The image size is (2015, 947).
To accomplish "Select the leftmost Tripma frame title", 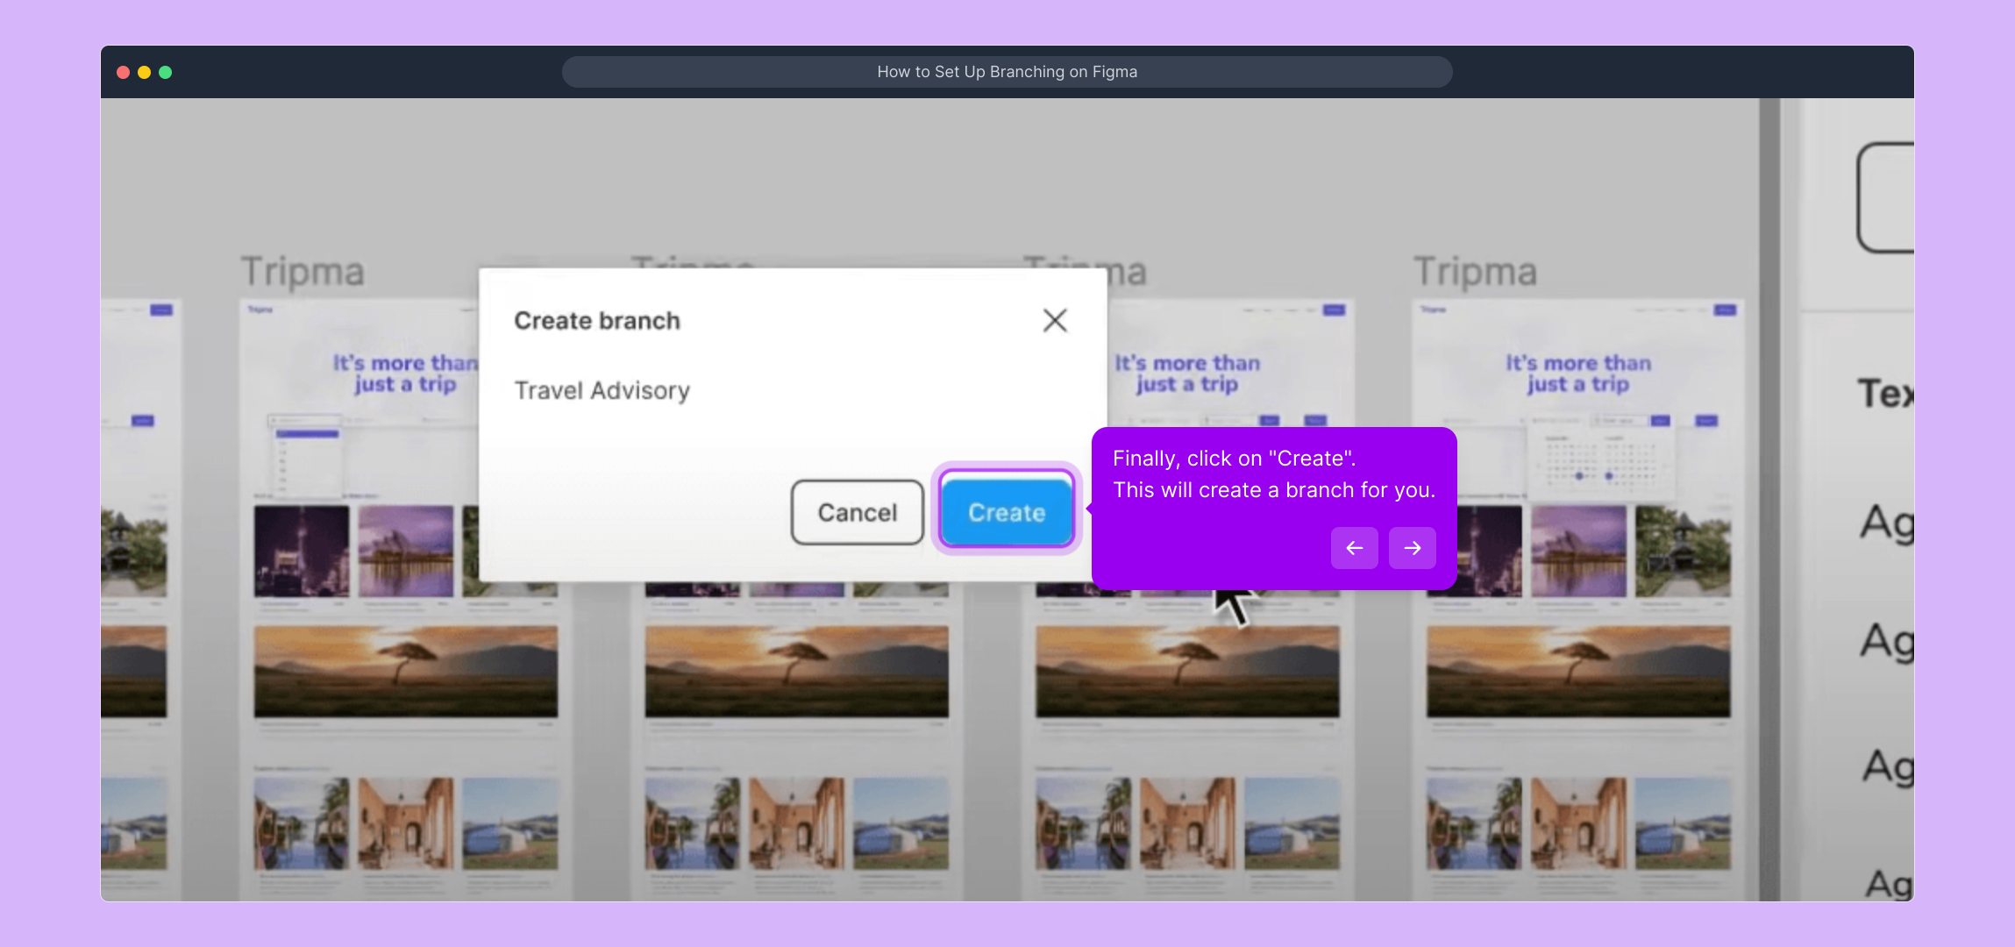I will click(303, 272).
